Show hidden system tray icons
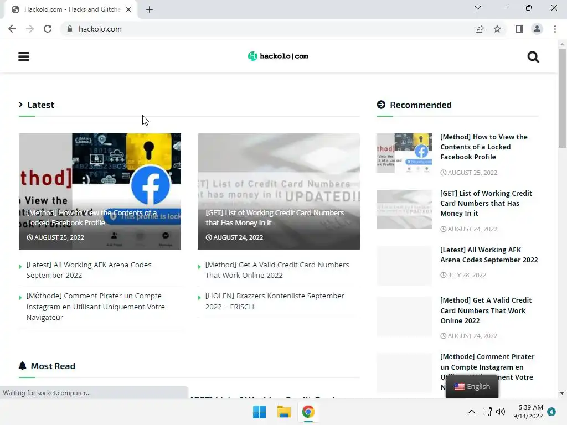 472,412
